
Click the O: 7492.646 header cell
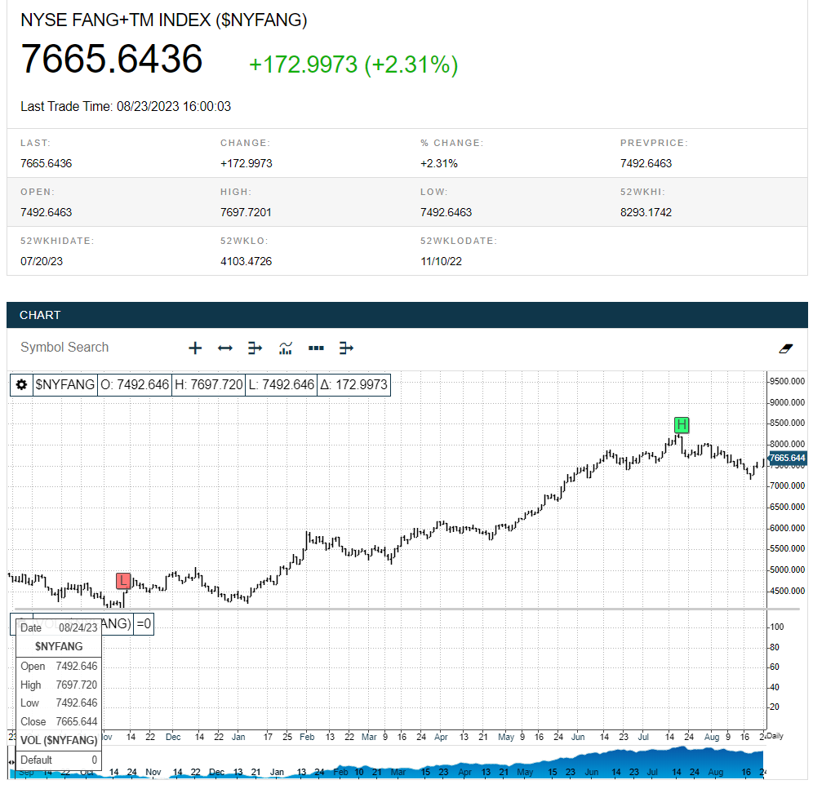(135, 384)
